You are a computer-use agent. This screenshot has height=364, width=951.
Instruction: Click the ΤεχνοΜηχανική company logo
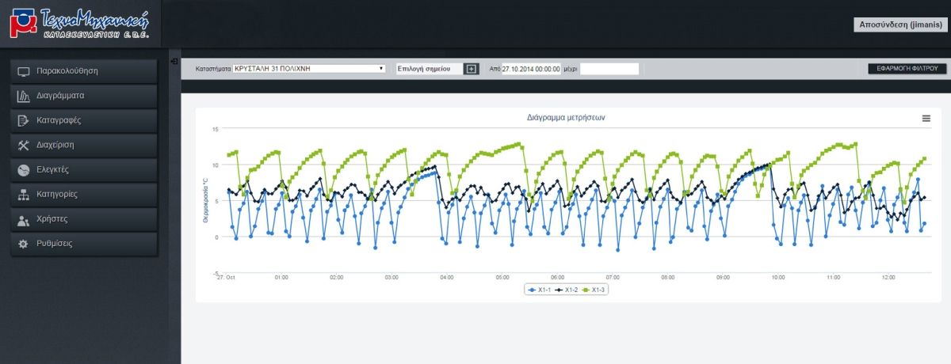coord(79,24)
